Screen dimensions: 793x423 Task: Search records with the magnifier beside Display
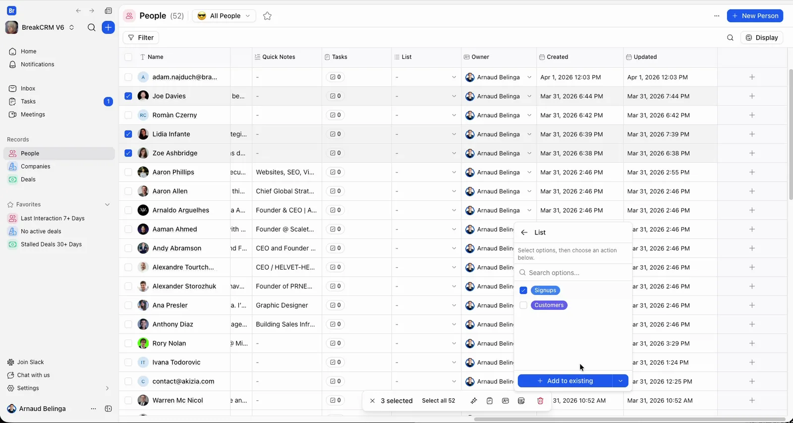click(730, 38)
